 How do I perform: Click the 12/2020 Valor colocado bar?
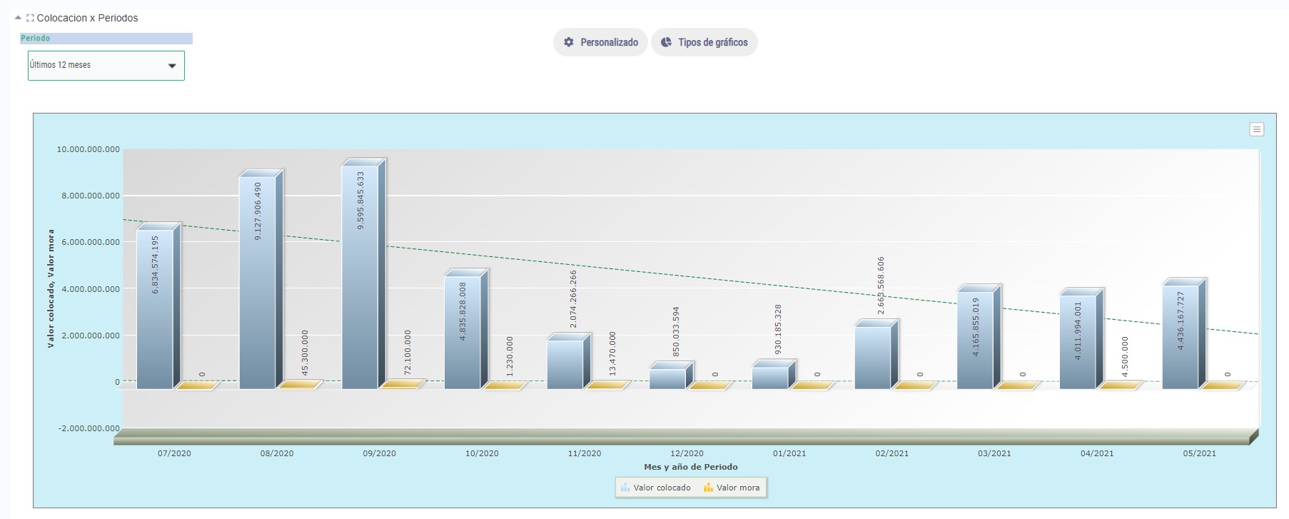(x=667, y=378)
